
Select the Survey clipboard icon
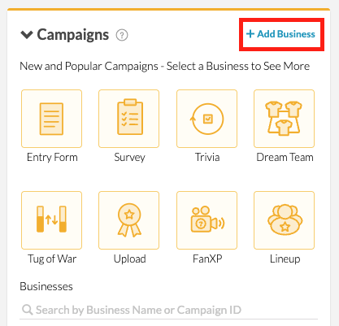pos(129,119)
